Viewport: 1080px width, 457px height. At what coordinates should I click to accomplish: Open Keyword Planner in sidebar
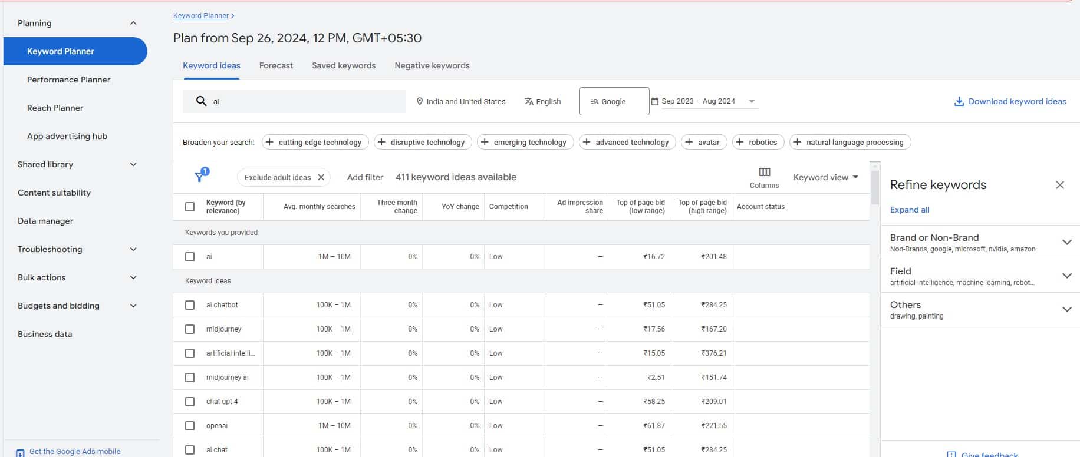(75, 51)
